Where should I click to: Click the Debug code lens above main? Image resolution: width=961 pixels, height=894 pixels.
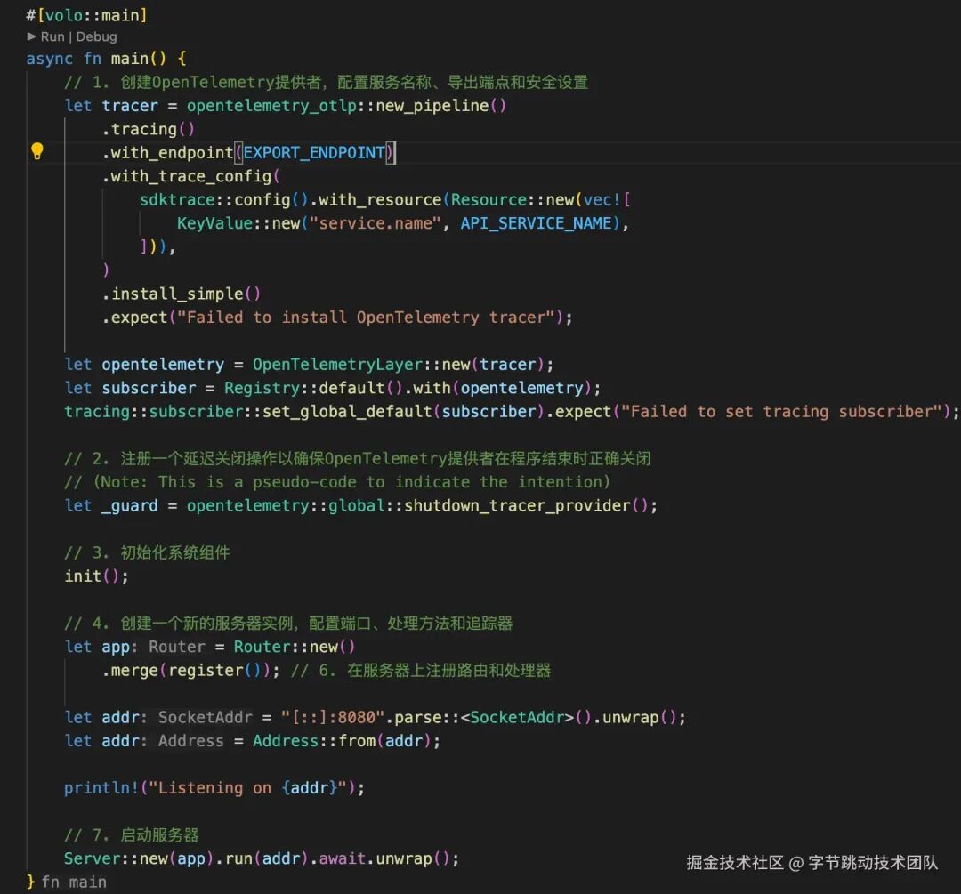pos(96,36)
